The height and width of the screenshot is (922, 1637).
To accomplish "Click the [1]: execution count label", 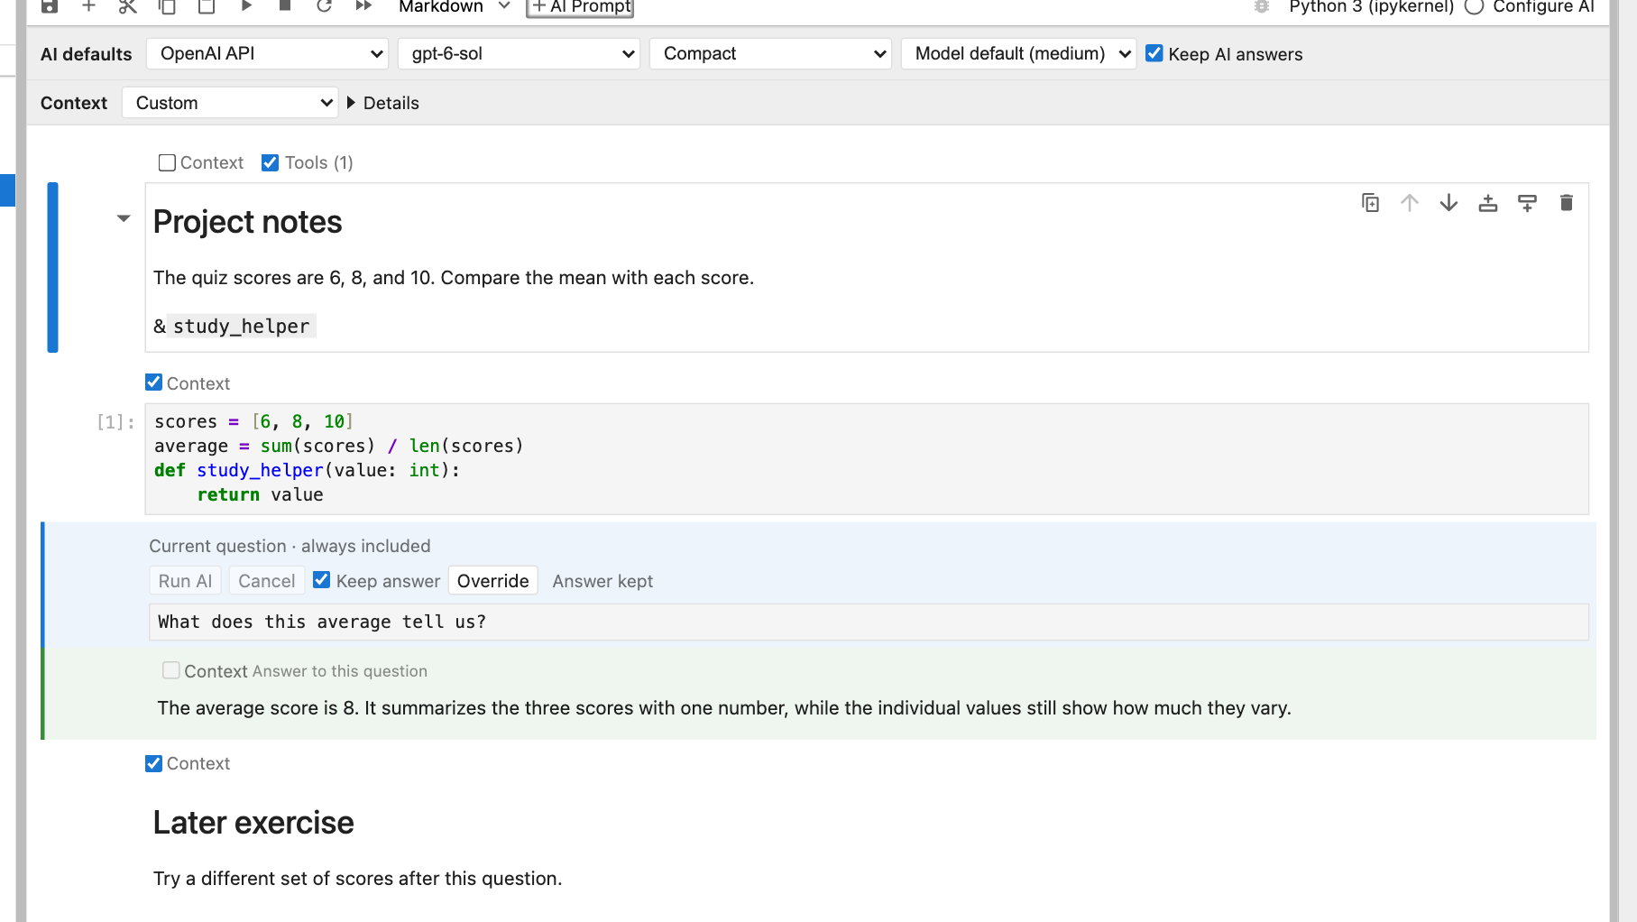I will coord(115,421).
